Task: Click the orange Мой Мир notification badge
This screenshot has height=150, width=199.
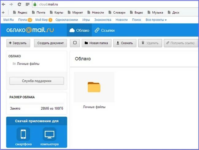Action: (50, 20)
